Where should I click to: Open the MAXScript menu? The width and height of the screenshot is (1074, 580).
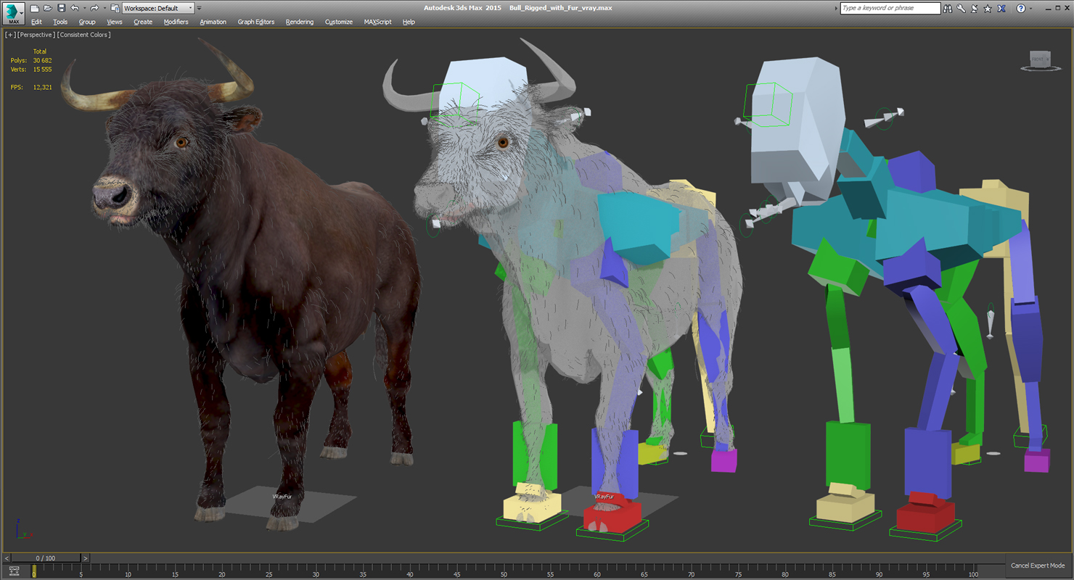click(x=378, y=22)
